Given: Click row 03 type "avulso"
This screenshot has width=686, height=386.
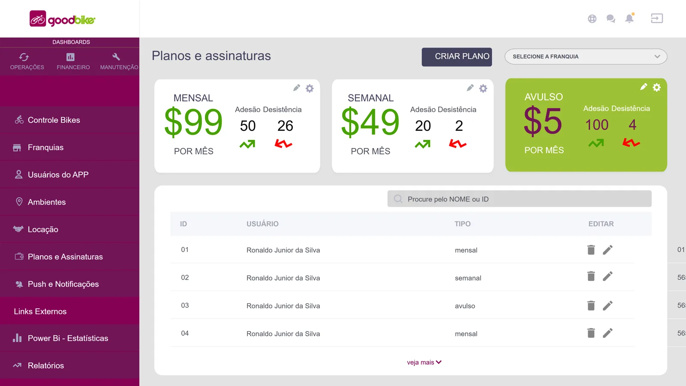Looking at the screenshot, I should 465,306.
